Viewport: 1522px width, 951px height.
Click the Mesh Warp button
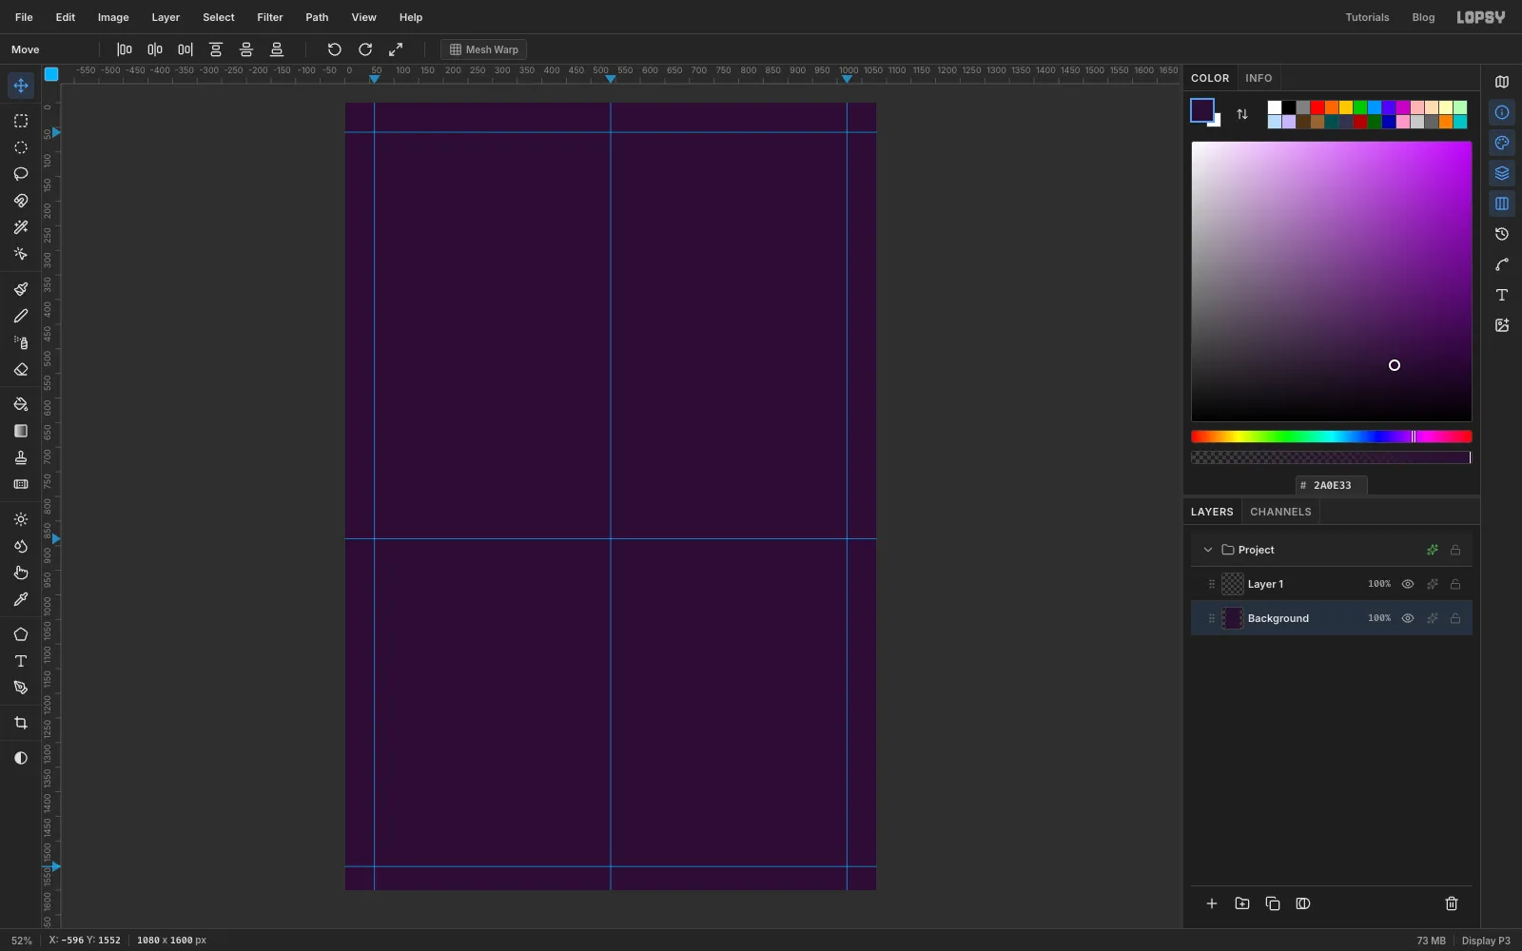(484, 49)
